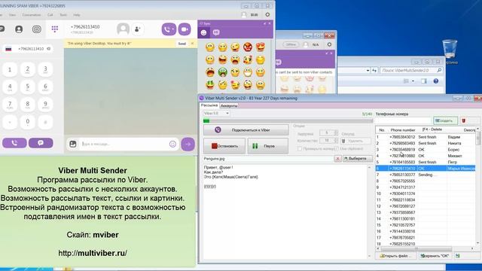Click the 'Удалить' button in options
This screenshot has width=482, height=271.
[x=355, y=141]
